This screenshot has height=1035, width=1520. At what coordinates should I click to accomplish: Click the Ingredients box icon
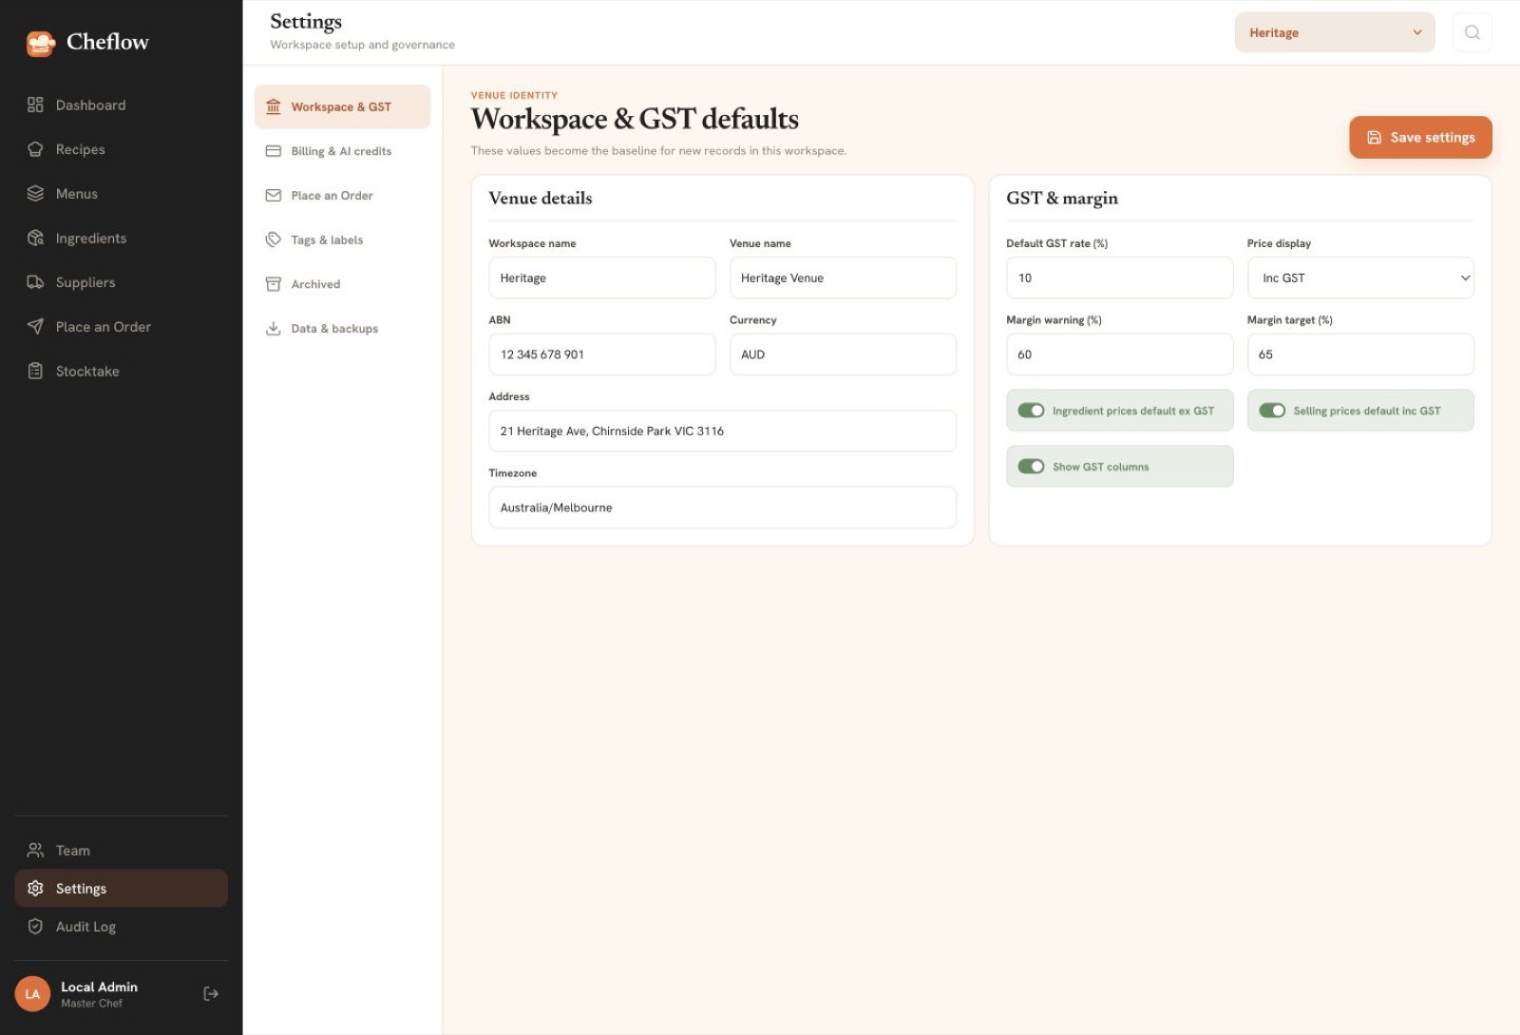point(35,238)
